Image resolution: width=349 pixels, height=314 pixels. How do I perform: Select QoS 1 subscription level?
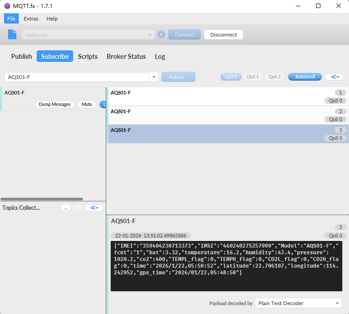tap(253, 77)
